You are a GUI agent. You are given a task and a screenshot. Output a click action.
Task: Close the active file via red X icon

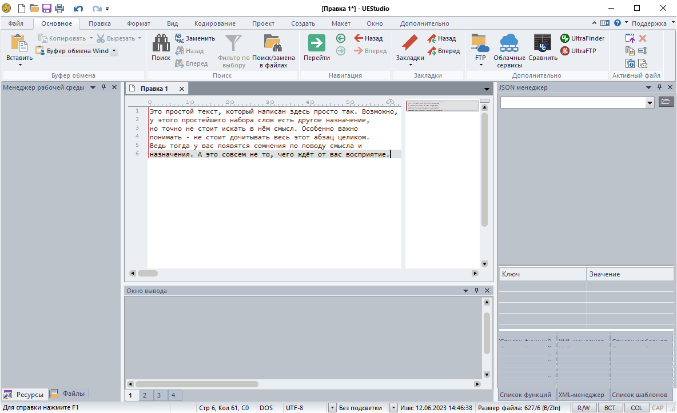point(643,38)
